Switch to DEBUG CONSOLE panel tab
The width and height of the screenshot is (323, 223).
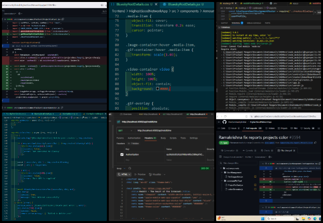pos(254,23)
